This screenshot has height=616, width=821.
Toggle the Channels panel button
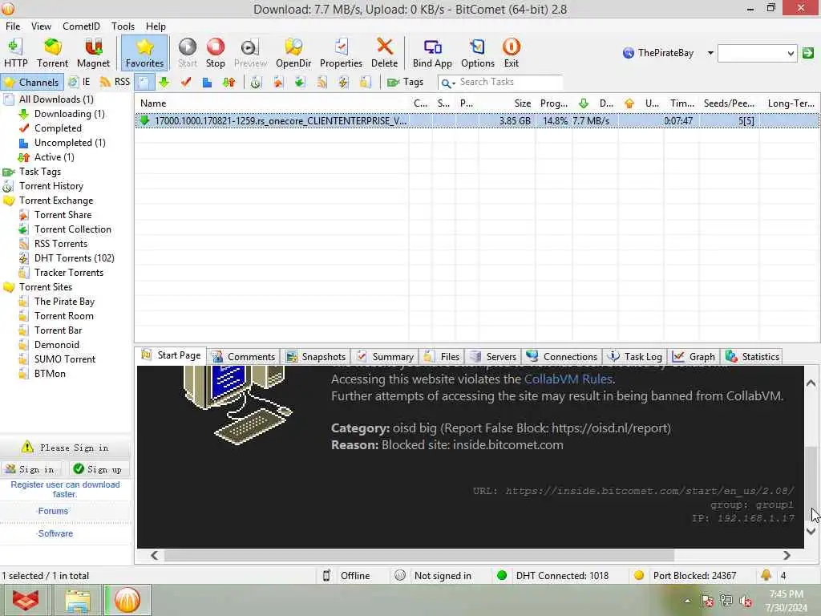[x=32, y=83]
